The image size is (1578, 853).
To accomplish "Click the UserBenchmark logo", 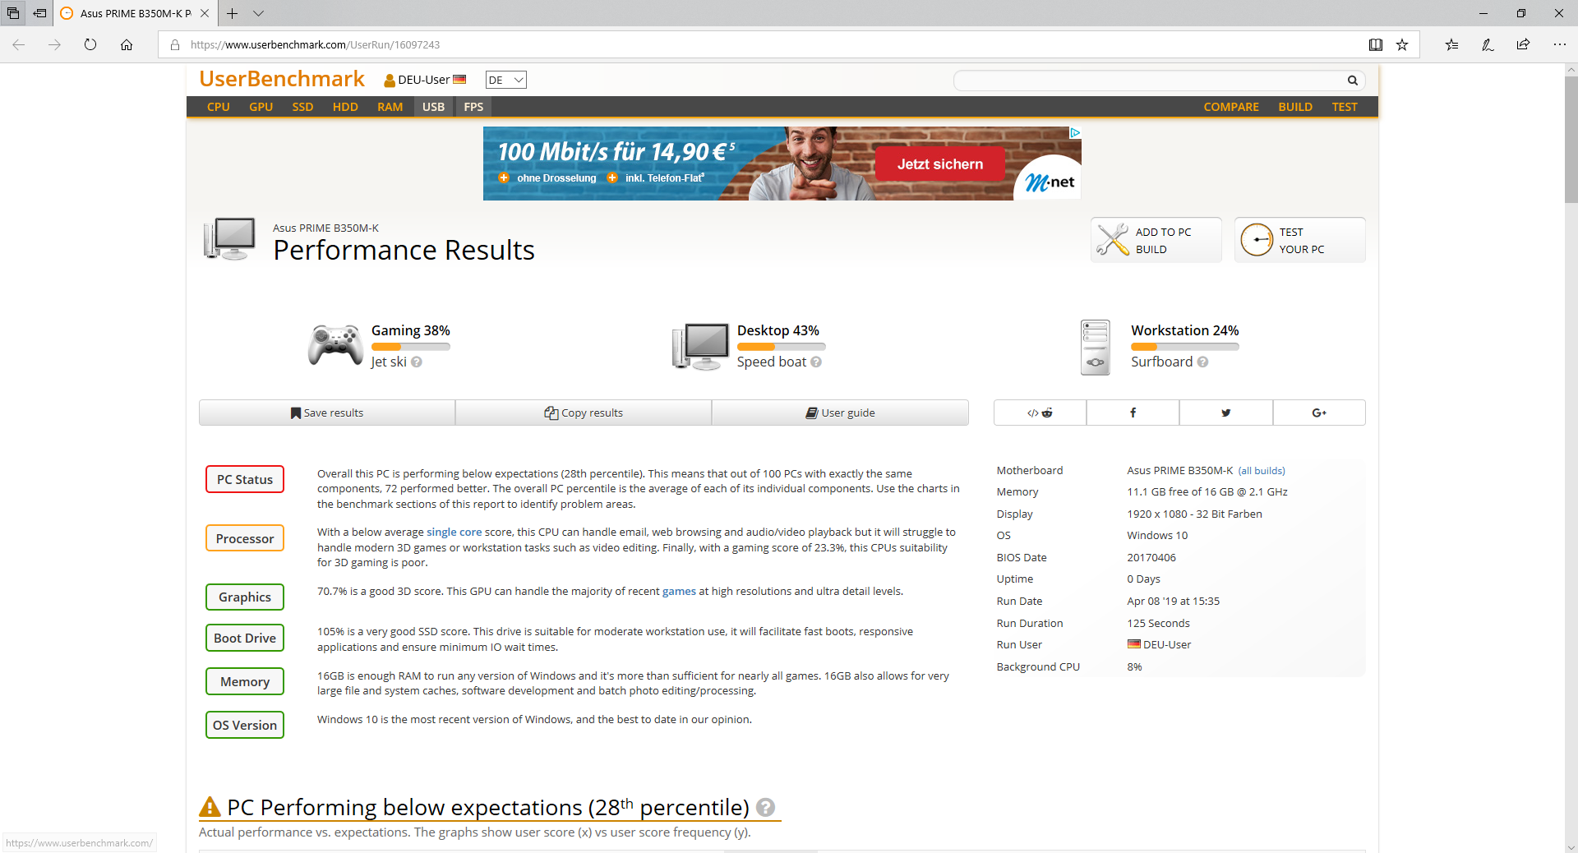I will coord(282,79).
